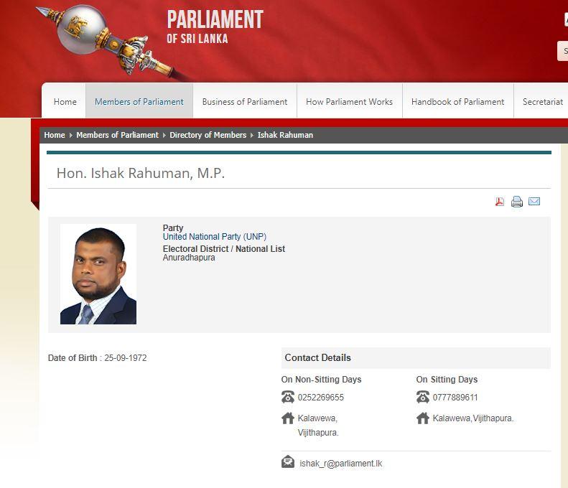Click the Home breadcrumb link
The image size is (568, 488).
point(55,135)
